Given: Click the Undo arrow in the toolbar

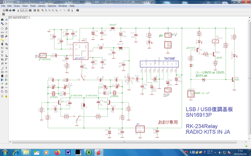Looking at the screenshot, I should (61, 10).
